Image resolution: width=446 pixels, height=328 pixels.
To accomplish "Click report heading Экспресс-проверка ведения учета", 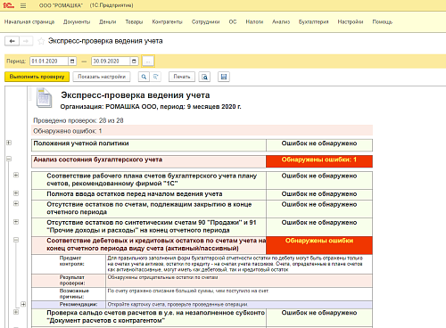I will [x=136, y=95].
